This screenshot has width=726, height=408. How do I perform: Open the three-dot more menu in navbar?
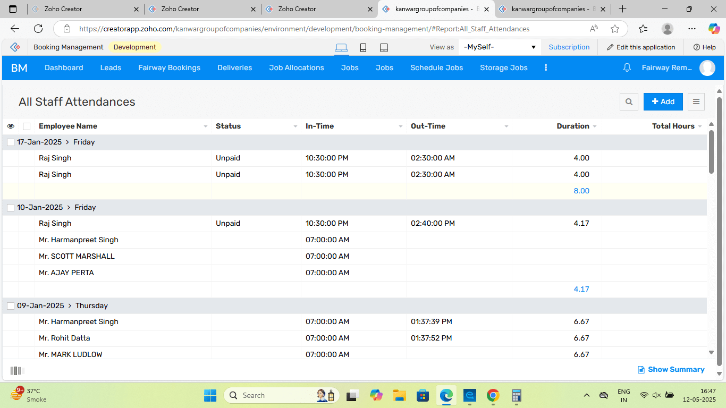(545, 67)
